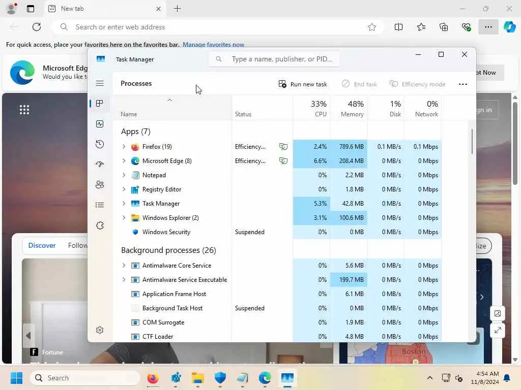Select CTF Loader process

tap(277, 336)
